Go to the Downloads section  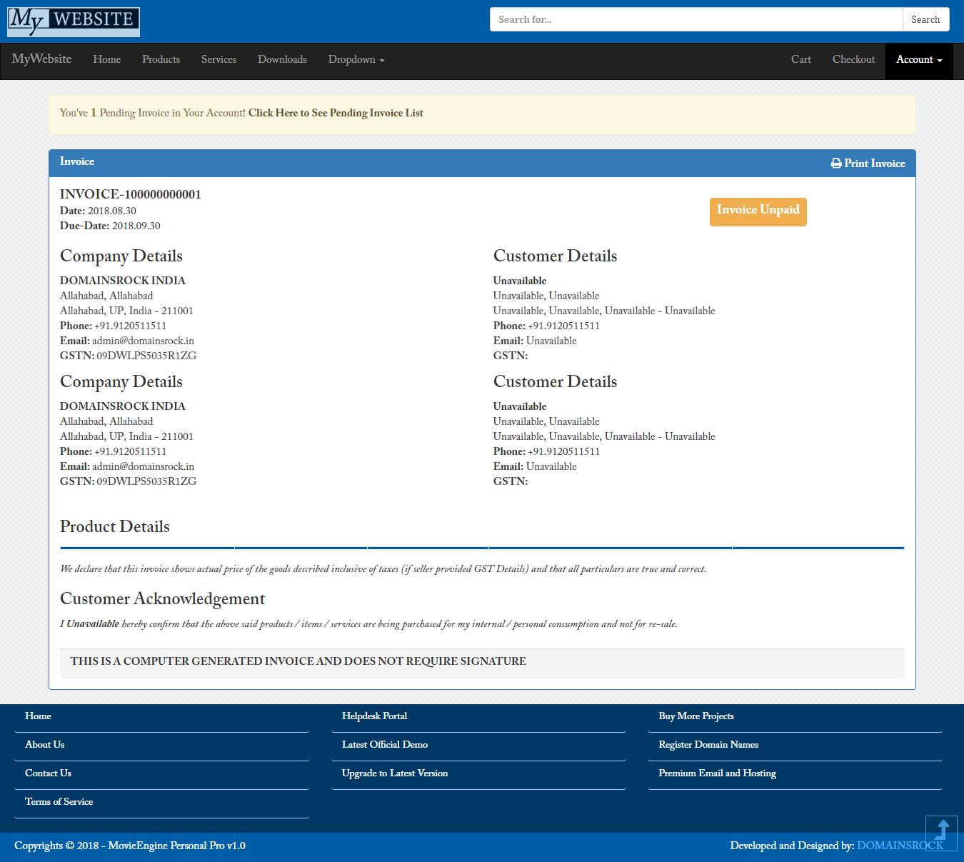point(282,60)
